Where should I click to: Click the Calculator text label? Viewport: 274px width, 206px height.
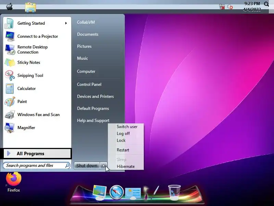[x=27, y=89]
